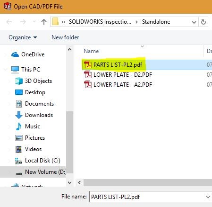Screen dimensions: 212x207
Task: Select LOWER PLATE - A2.PDF file
Action: click(118, 85)
